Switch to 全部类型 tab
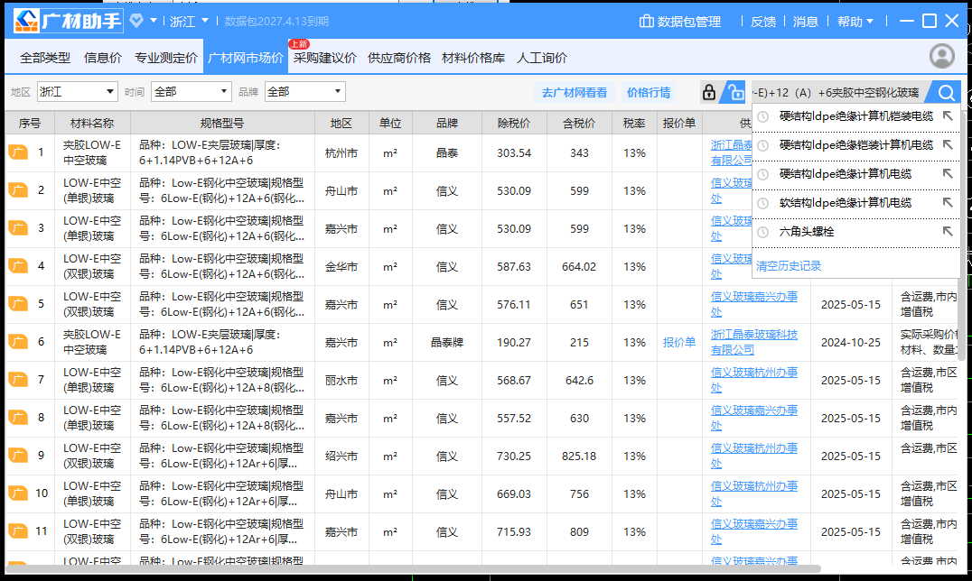Image resolution: width=972 pixels, height=581 pixels. pos(44,58)
